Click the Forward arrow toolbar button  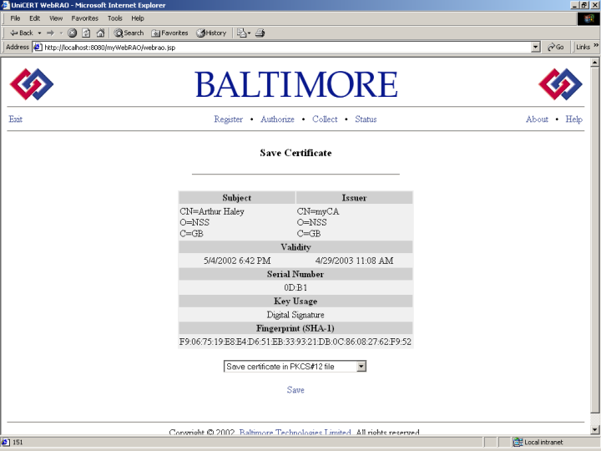pyautogui.click(x=50, y=33)
